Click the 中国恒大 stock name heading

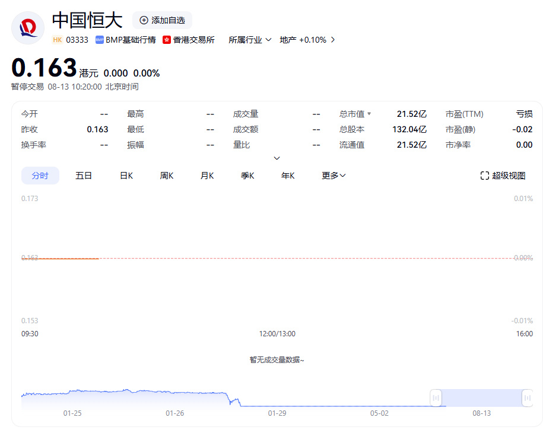(87, 20)
